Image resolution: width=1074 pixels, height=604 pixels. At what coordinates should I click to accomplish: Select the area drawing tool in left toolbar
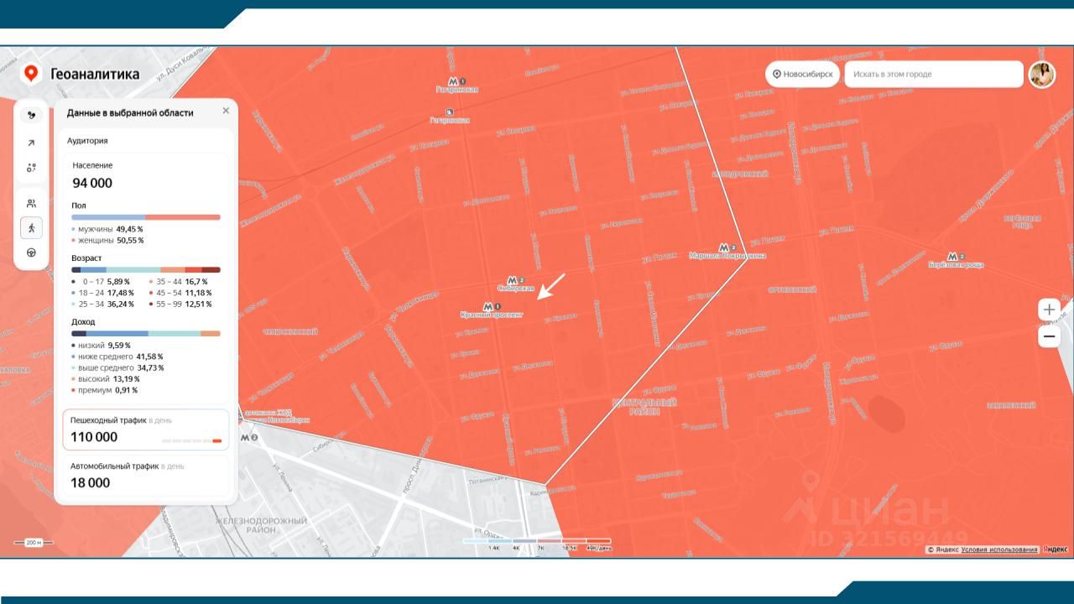[x=31, y=116]
